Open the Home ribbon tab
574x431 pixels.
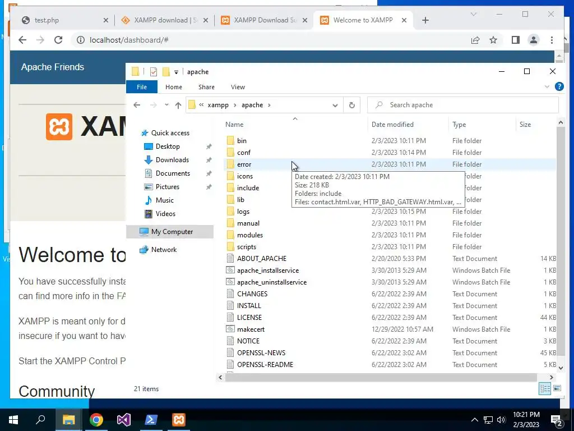174,87
